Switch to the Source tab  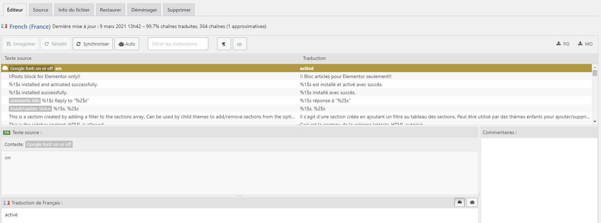pos(41,10)
